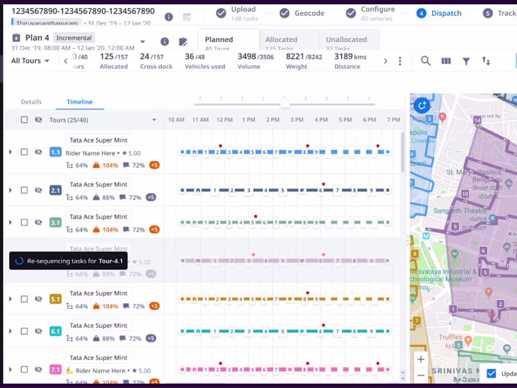Screen dimensions: 517x388
Task: Enable the select-all checkbox in Tours header
Action: pos(24,119)
